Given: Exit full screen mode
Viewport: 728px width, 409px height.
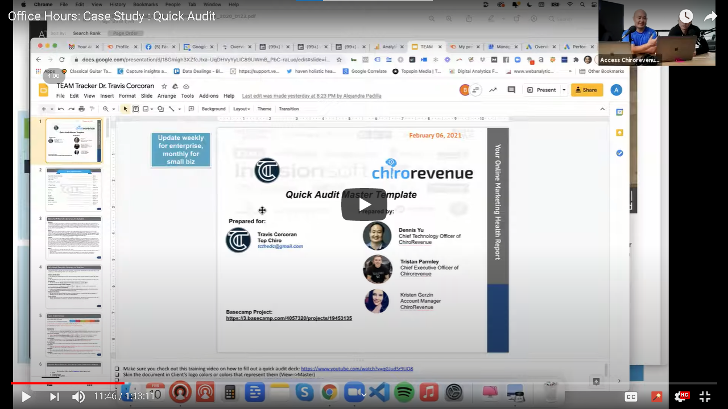Looking at the screenshot, I should click(x=705, y=397).
